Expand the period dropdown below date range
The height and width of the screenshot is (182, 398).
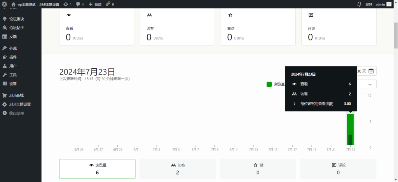click(369, 84)
